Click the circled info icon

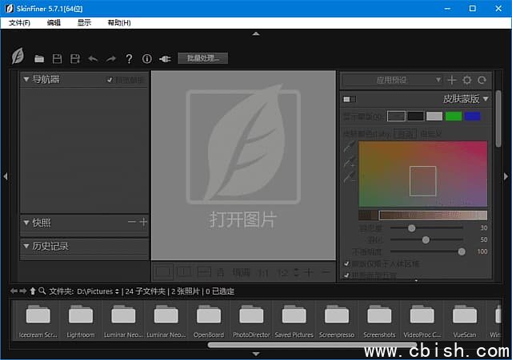[x=147, y=58]
